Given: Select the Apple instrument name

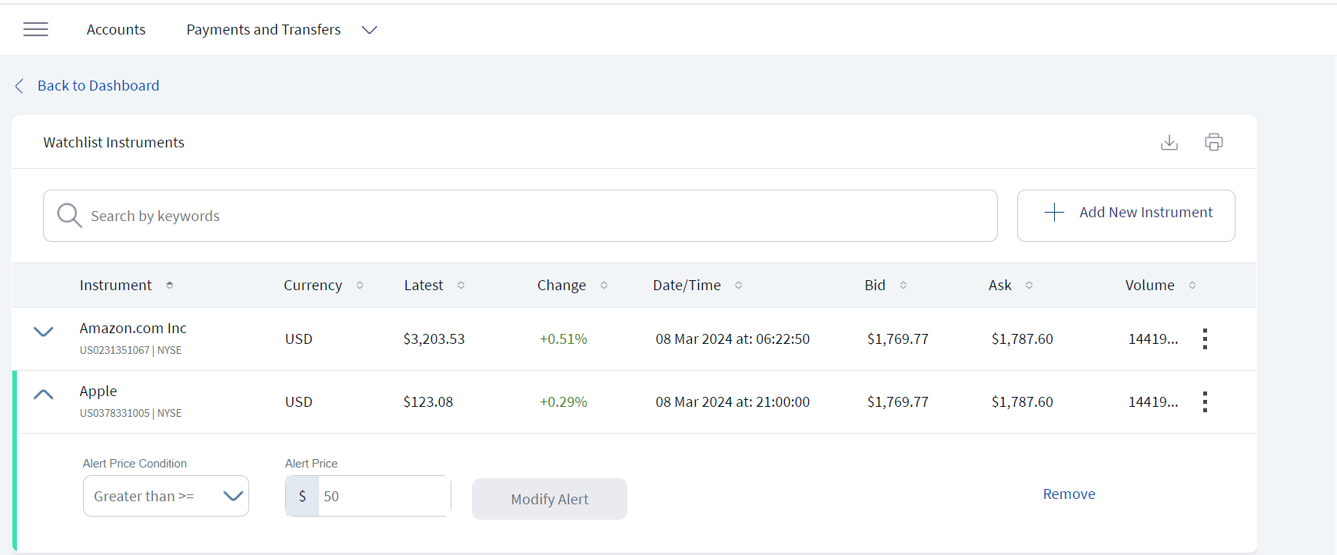Looking at the screenshot, I should pyautogui.click(x=98, y=391).
